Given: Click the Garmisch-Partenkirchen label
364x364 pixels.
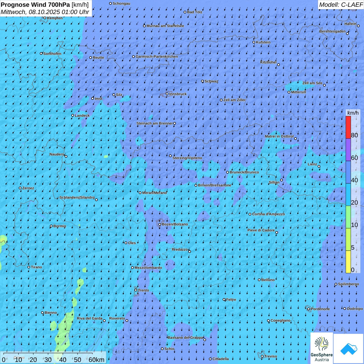Looking at the screenshot, I should (157, 56).
